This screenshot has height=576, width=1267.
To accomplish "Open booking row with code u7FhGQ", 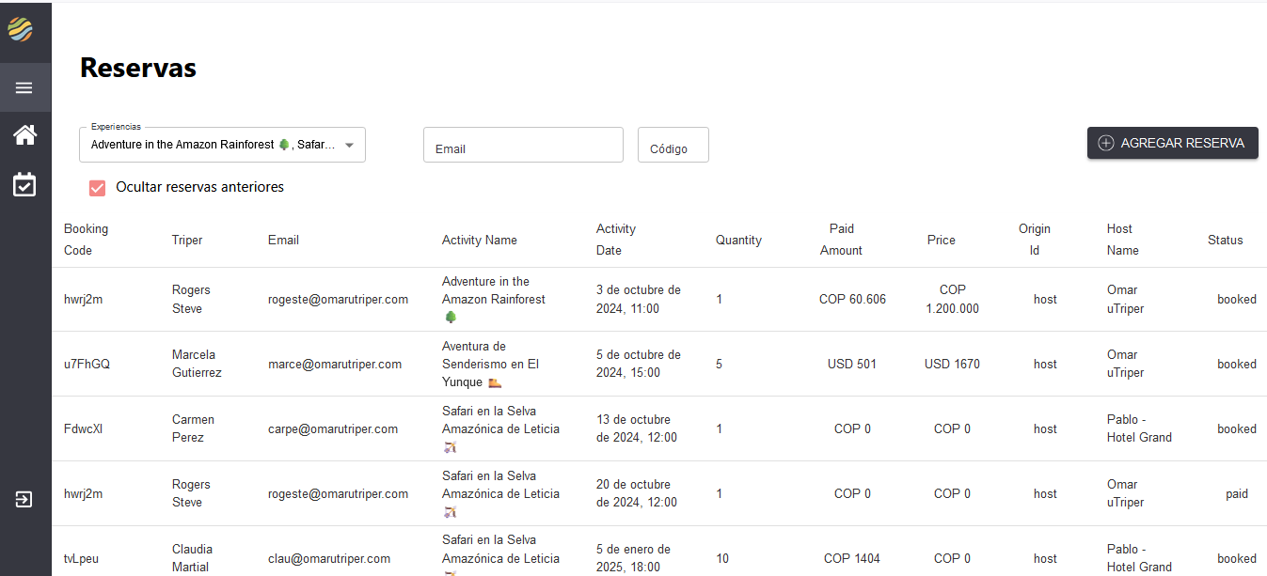I will coord(87,365).
